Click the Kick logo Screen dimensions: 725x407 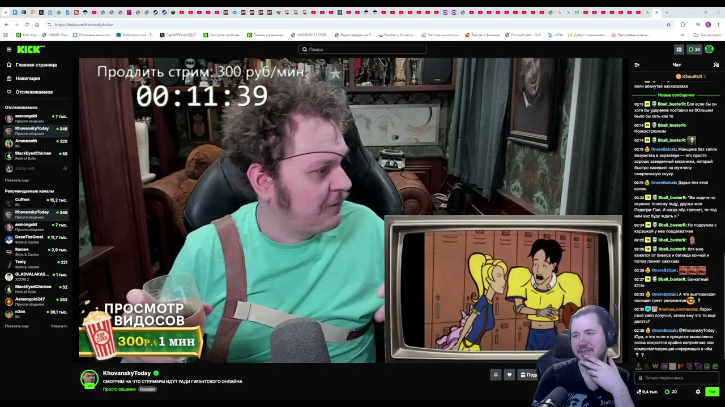(x=31, y=50)
